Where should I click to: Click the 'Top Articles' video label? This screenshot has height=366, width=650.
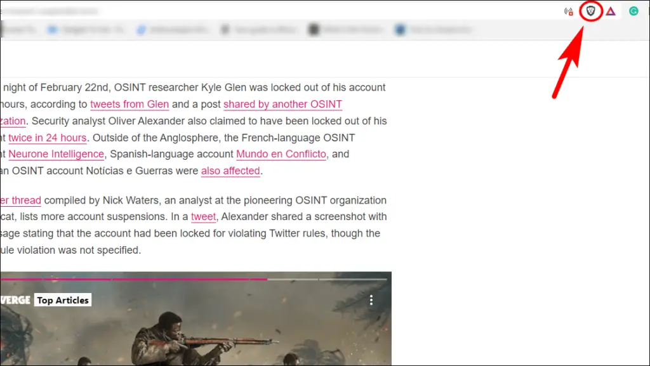[63, 300]
